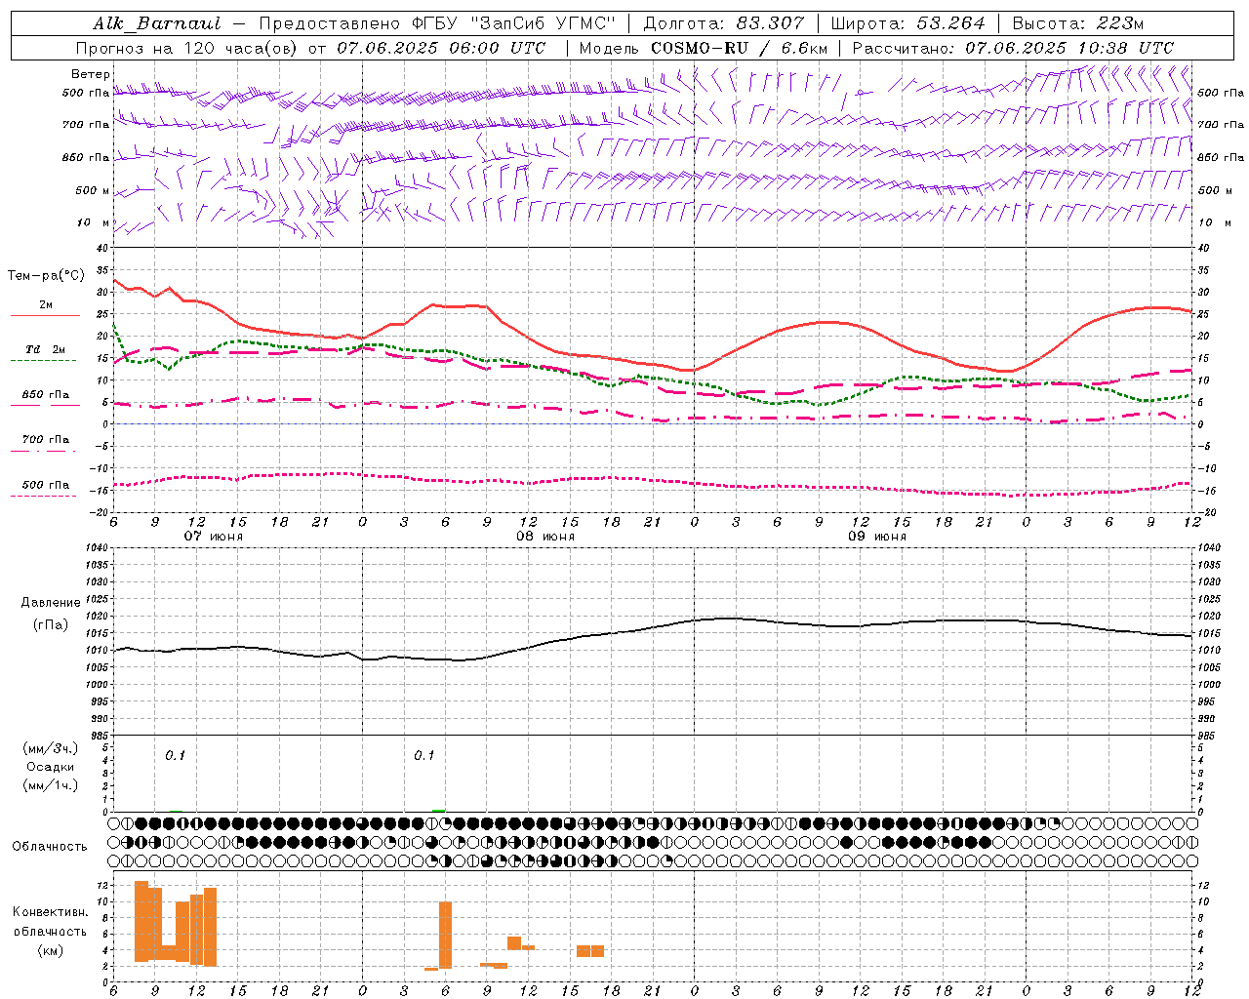Click the pink dotted 500 гПа line sample in temperature legend

pyautogui.click(x=43, y=496)
